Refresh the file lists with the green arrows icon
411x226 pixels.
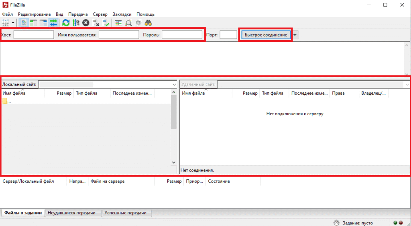point(66,23)
